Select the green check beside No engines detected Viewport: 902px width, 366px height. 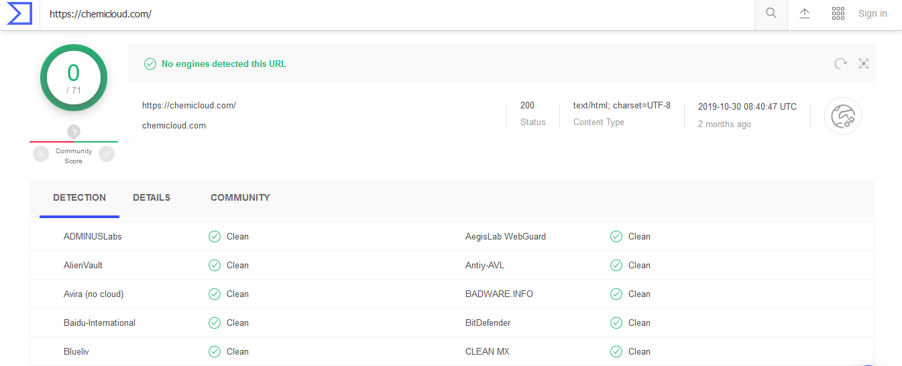150,64
